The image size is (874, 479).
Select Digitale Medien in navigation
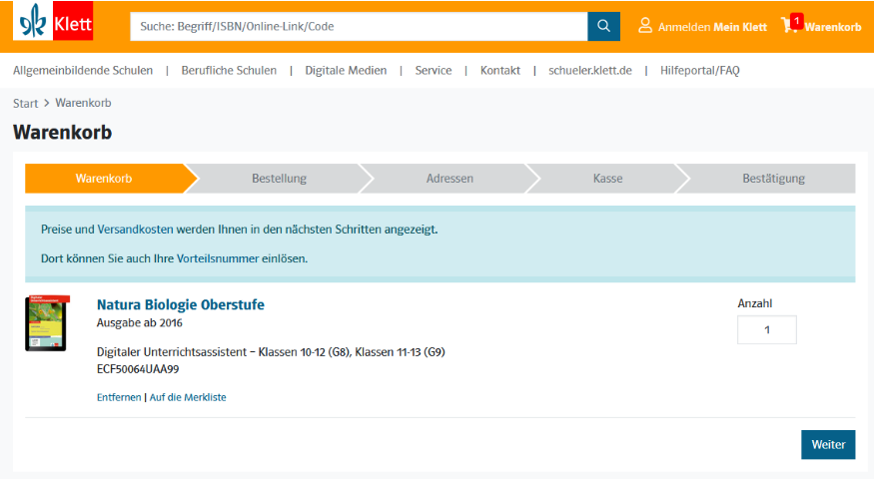tap(346, 70)
